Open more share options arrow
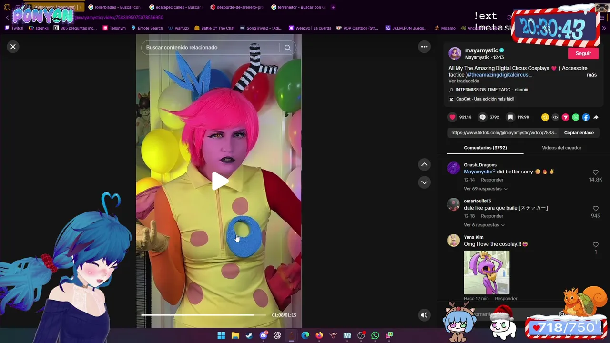This screenshot has height=343, width=610. pos(596,117)
